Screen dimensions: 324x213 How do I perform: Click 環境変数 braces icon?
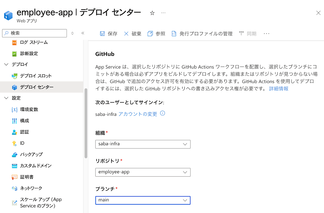tap(15, 110)
